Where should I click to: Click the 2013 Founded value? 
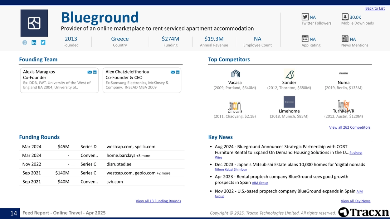pyautogui.click(x=71, y=39)
